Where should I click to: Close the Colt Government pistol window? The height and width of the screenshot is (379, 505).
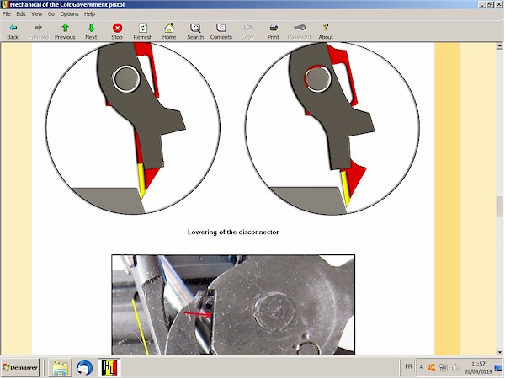click(x=498, y=4)
